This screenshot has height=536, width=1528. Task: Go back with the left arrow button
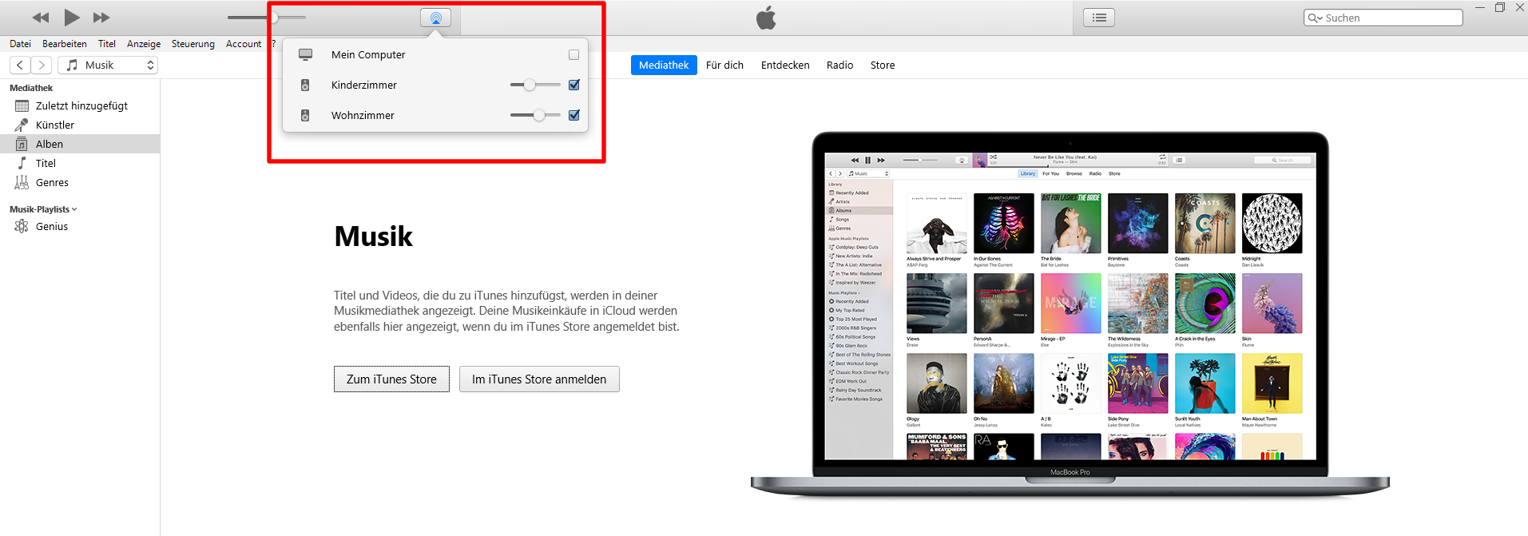pyautogui.click(x=20, y=66)
